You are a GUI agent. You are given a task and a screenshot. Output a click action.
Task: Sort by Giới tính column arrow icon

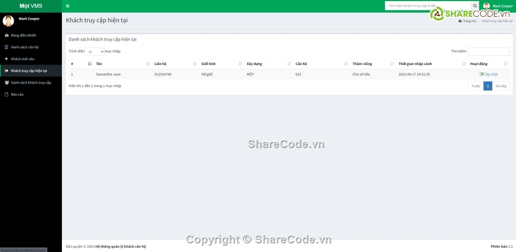[x=240, y=64]
